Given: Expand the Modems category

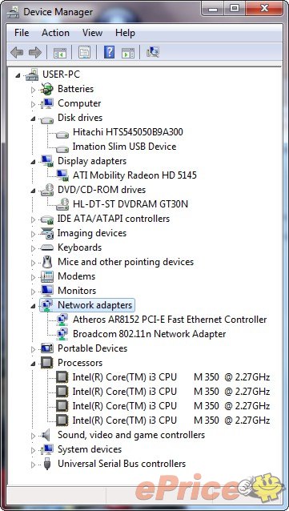Looking at the screenshot, I should point(33,277).
